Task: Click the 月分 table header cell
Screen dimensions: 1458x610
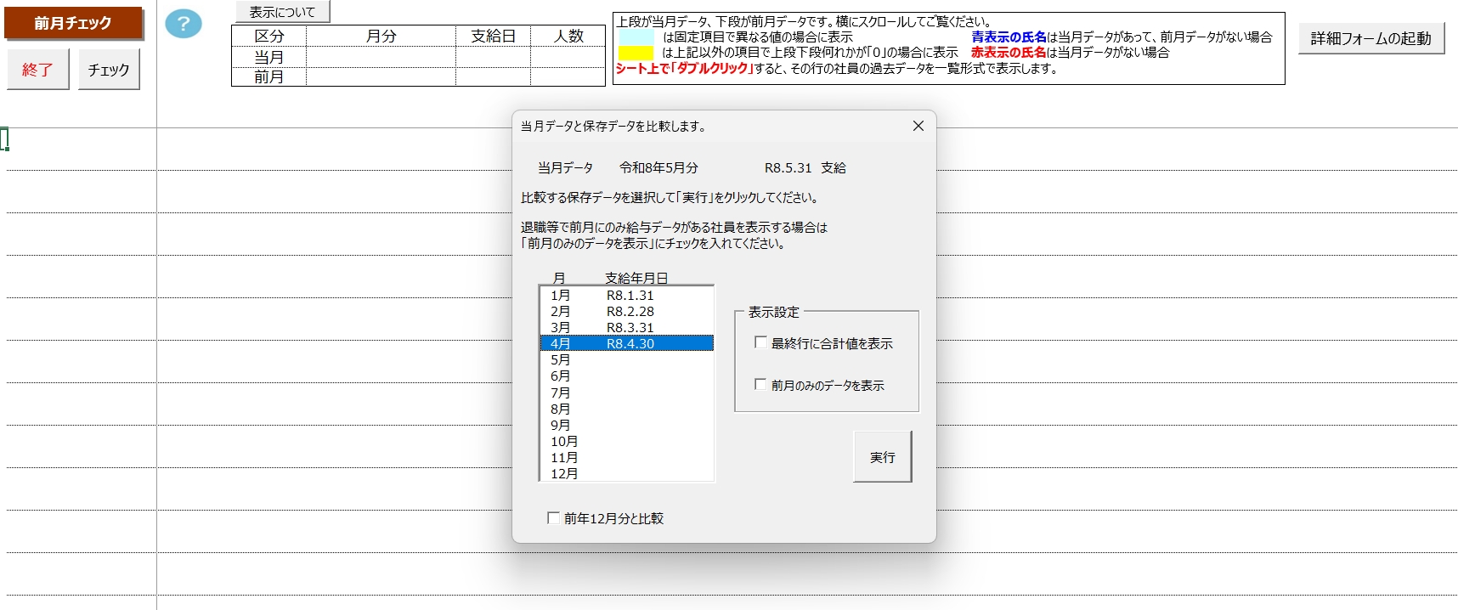Action: [381, 36]
